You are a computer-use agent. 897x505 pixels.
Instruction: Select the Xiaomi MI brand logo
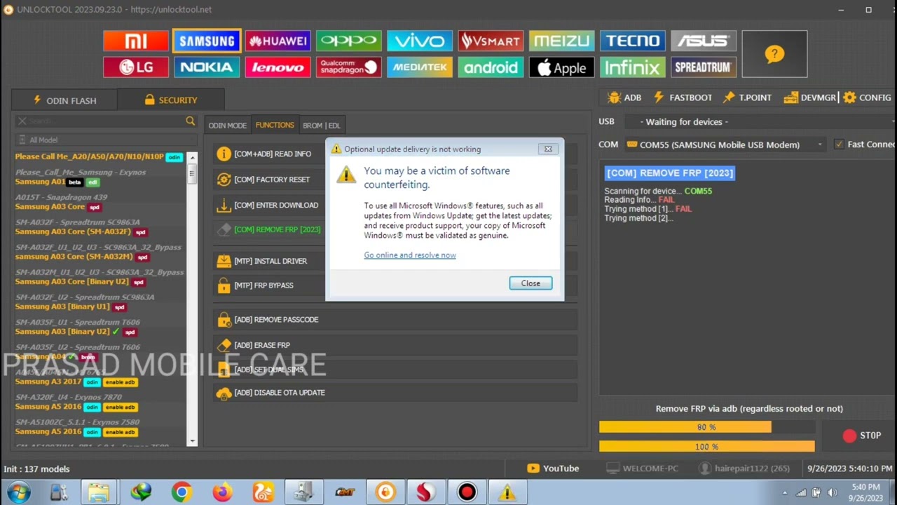pos(136,41)
